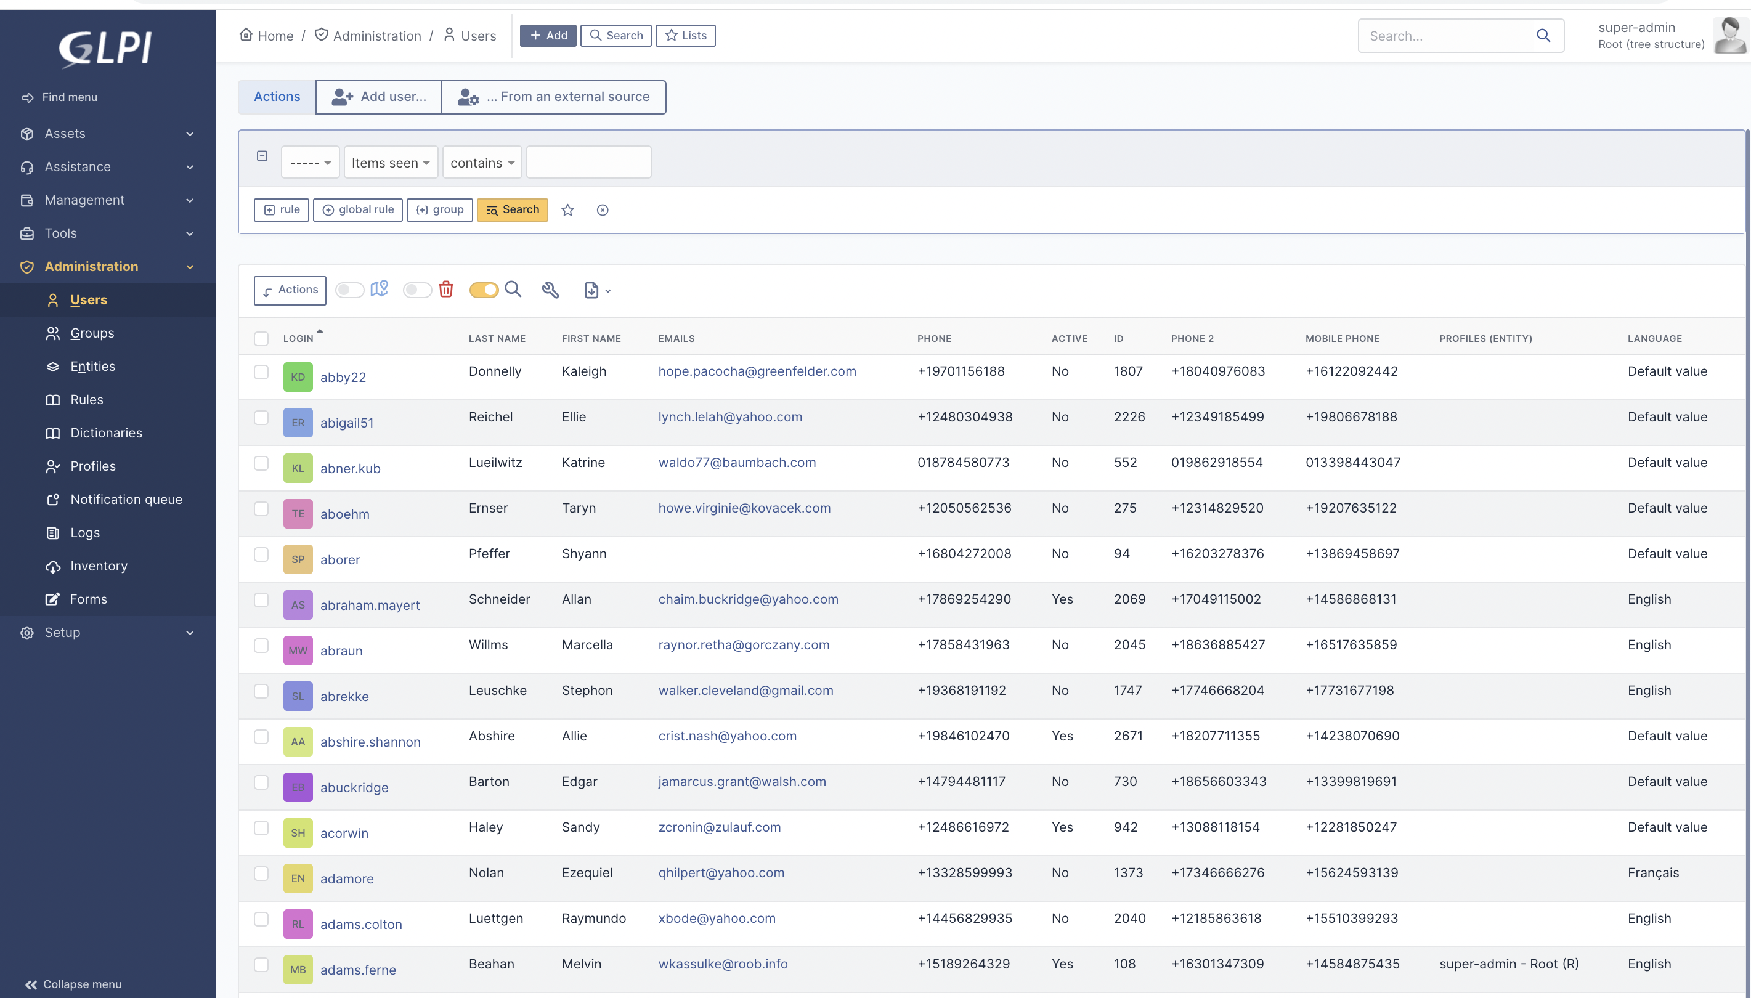The width and height of the screenshot is (1751, 998).
Task: Click the wrench column settings icon
Action: 550,290
